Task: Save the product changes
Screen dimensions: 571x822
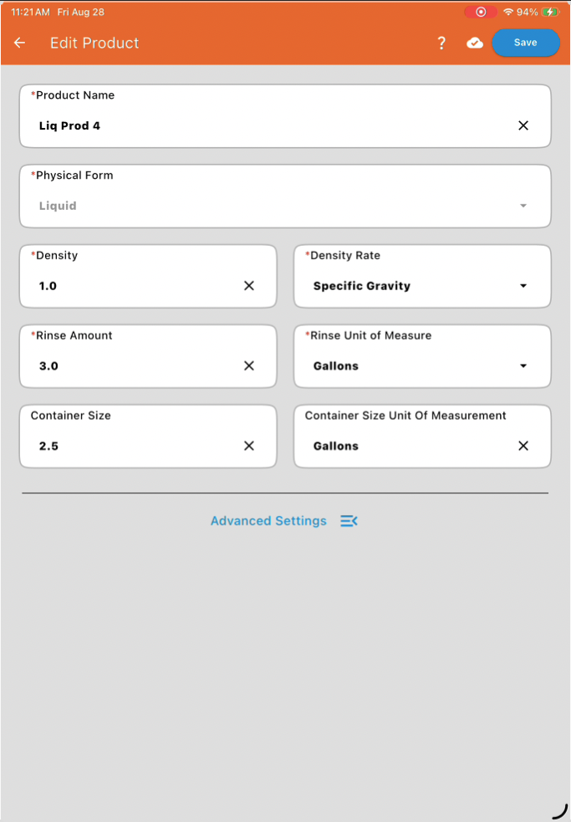Action: pyautogui.click(x=525, y=43)
